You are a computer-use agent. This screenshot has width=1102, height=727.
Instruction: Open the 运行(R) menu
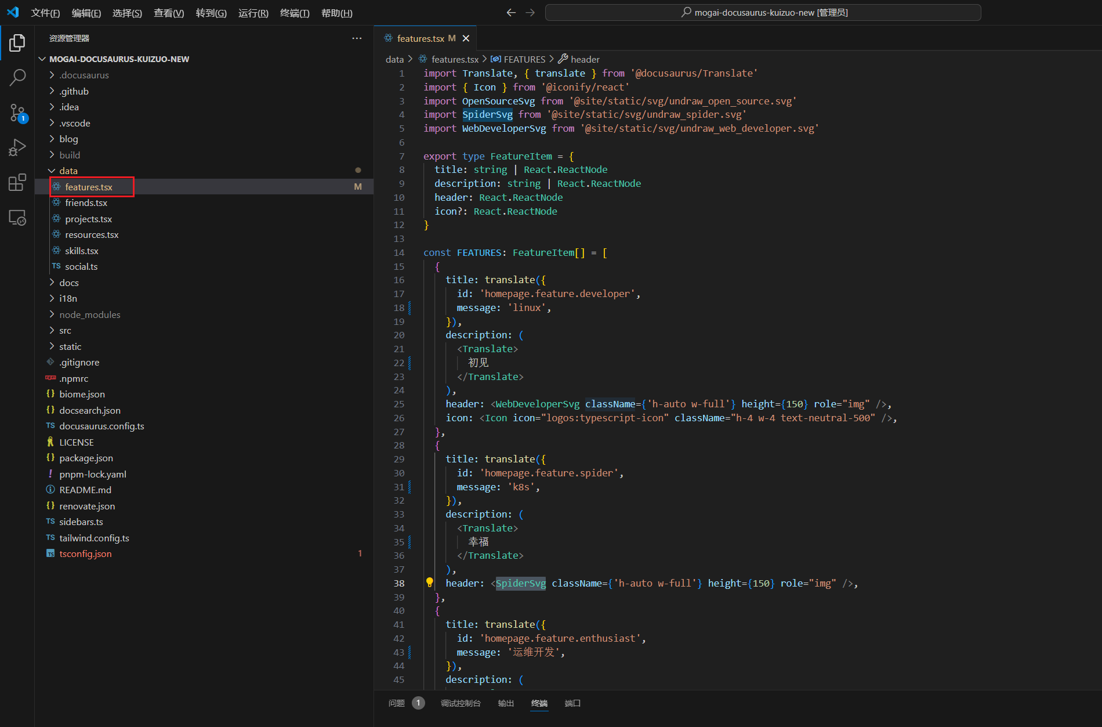(x=253, y=13)
